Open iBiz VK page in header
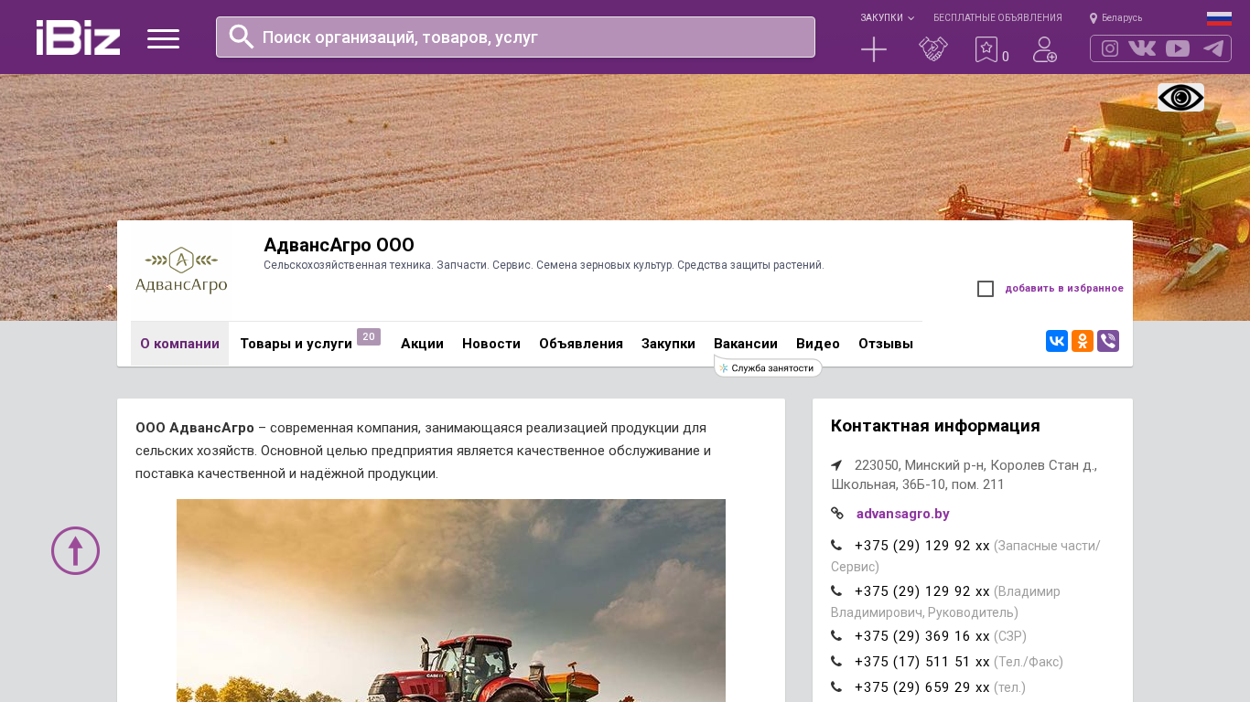This screenshot has width=1250, height=702. click(1142, 48)
